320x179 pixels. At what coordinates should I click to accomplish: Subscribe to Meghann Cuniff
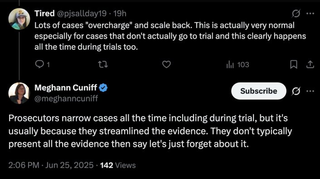[x=258, y=91]
